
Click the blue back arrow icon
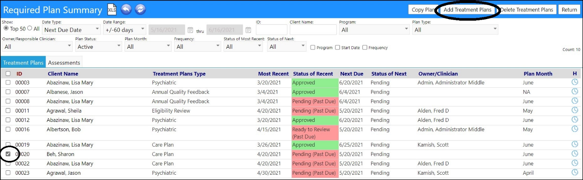click(x=126, y=9)
